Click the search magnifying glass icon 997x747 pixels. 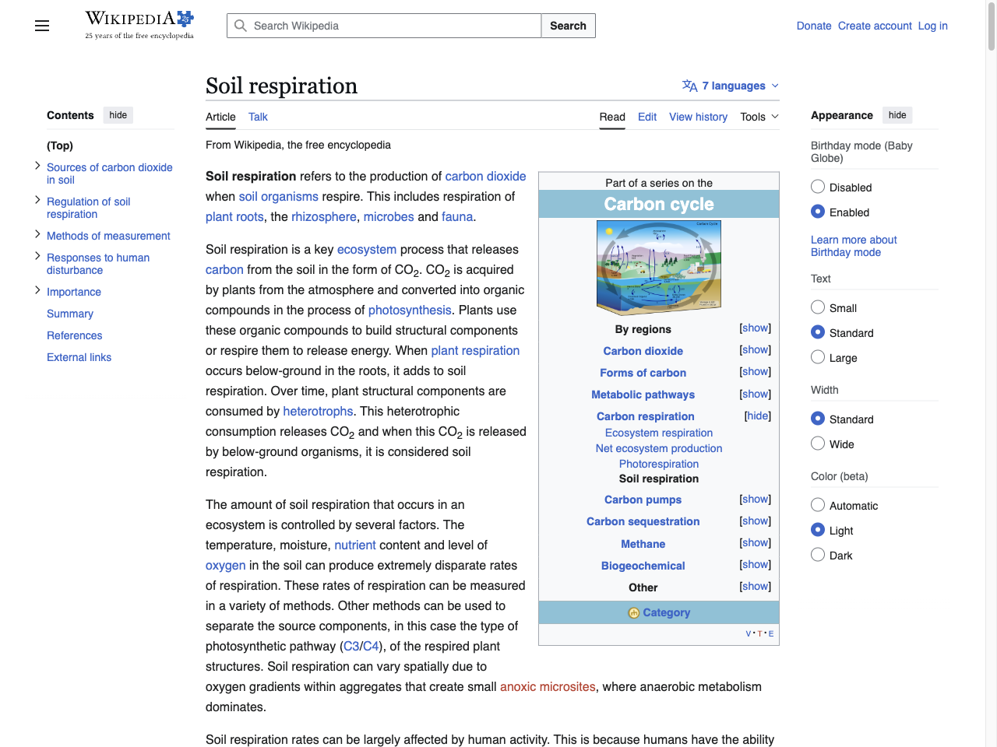point(241,26)
